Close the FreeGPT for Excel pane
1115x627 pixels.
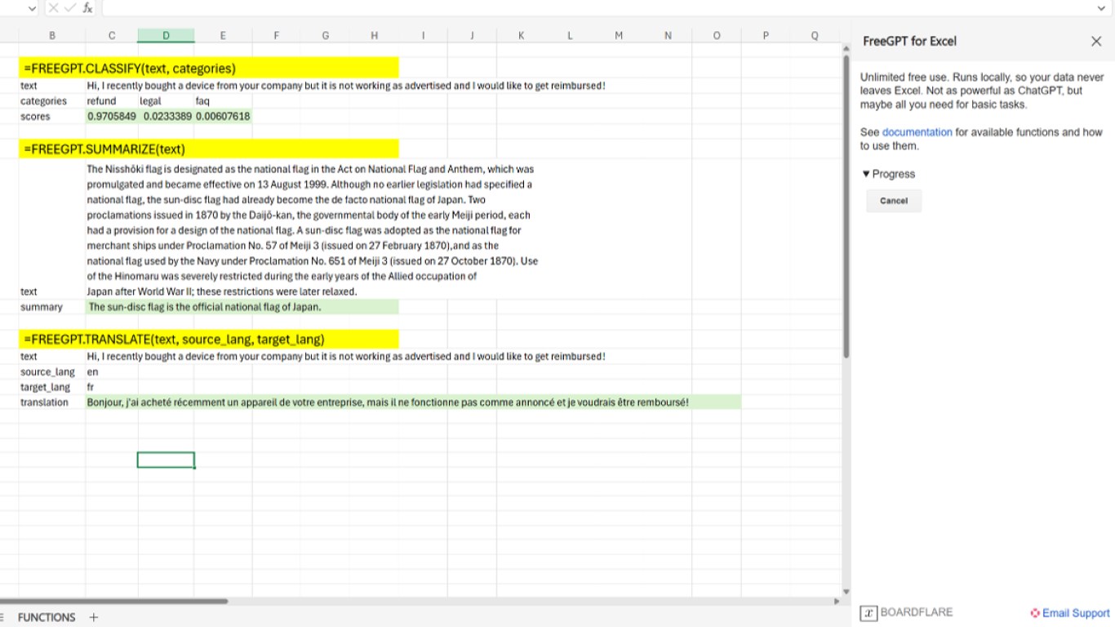click(1096, 41)
